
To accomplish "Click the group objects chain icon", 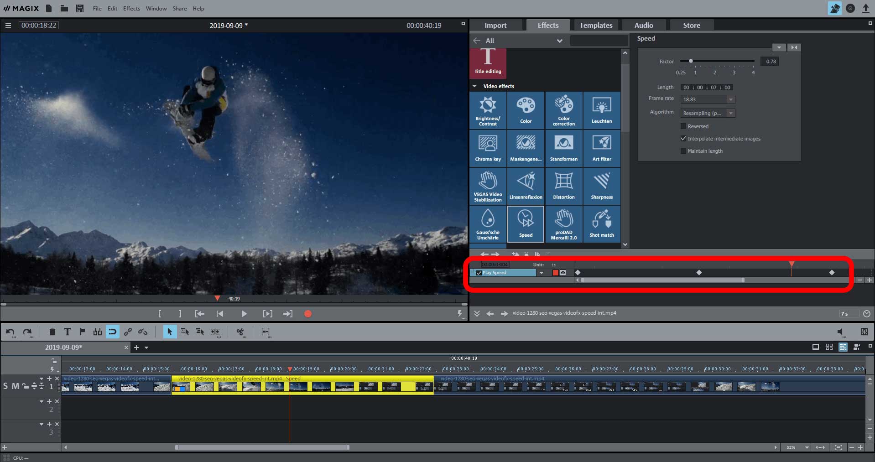I will point(128,332).
